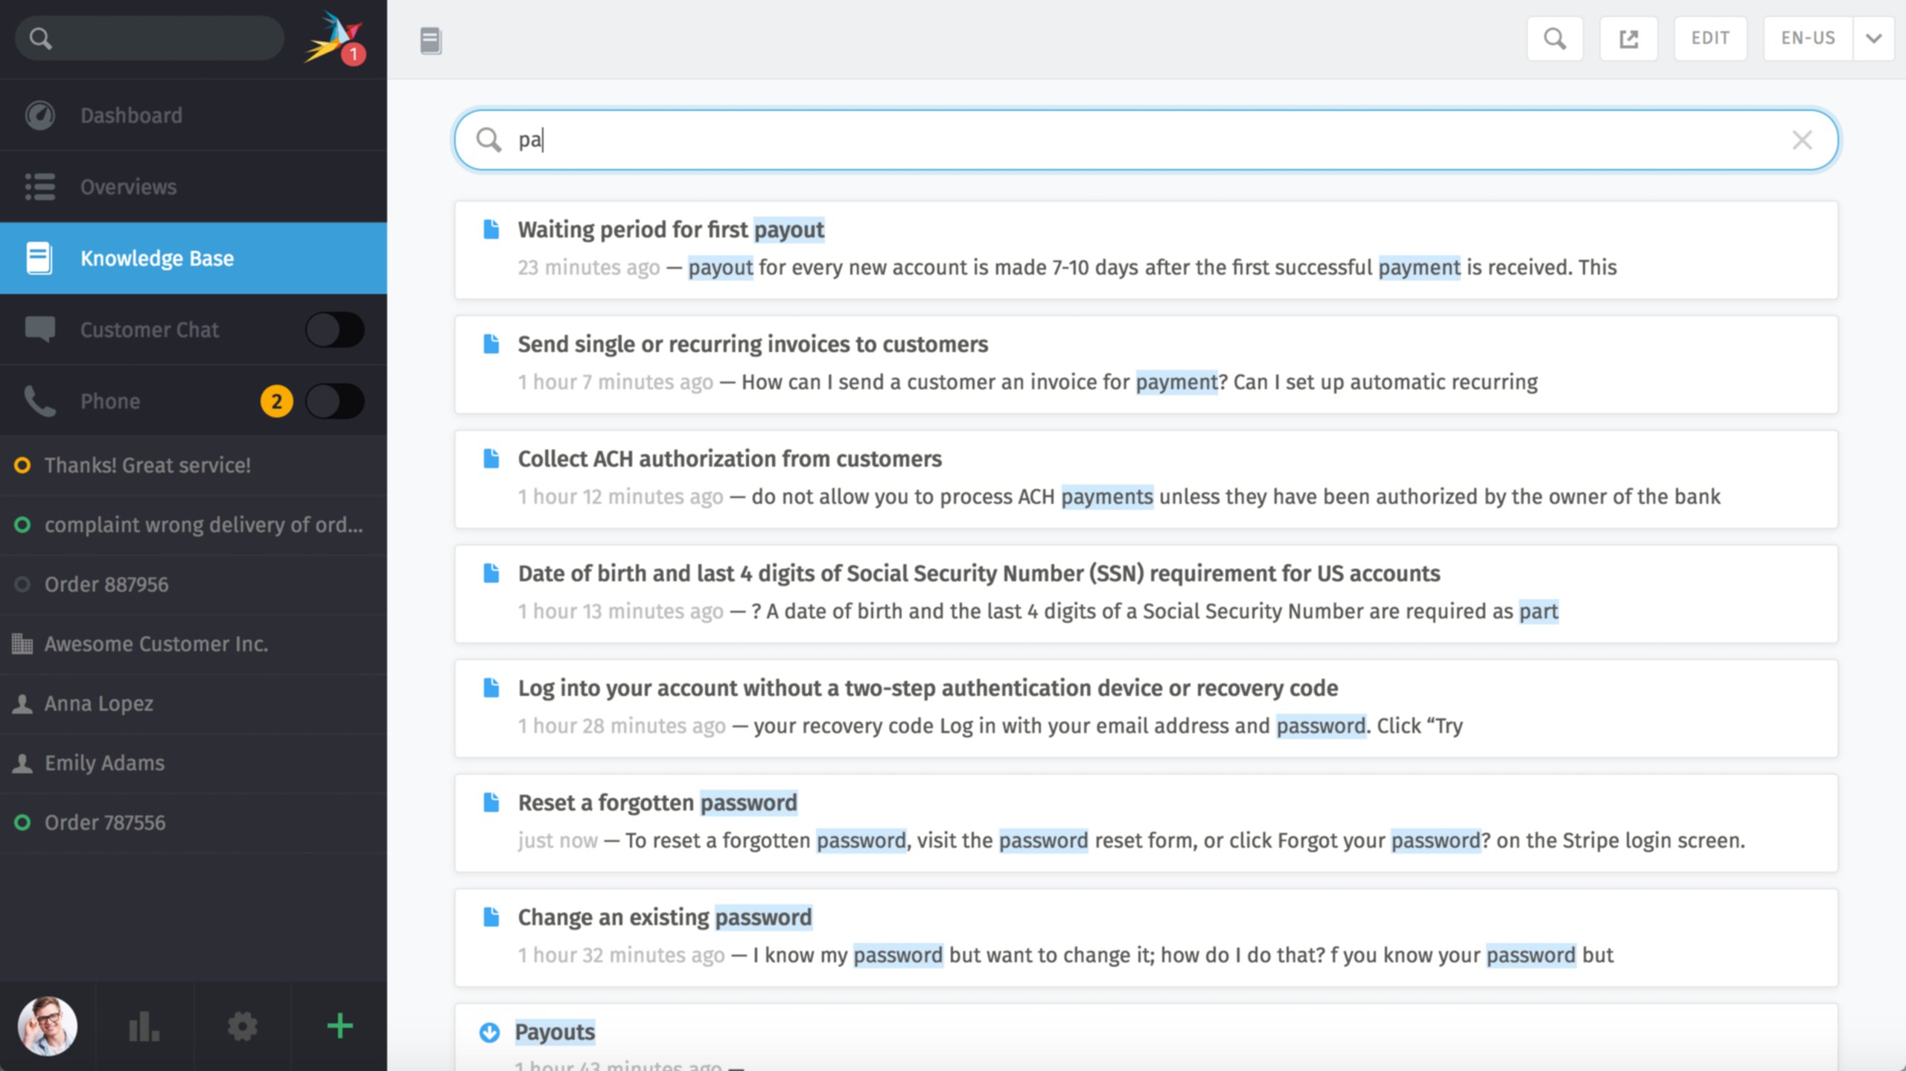Toggle the Customer Chat switch
The width and height of the screenshot is (1906, 1071).
(x=334, y=330)
